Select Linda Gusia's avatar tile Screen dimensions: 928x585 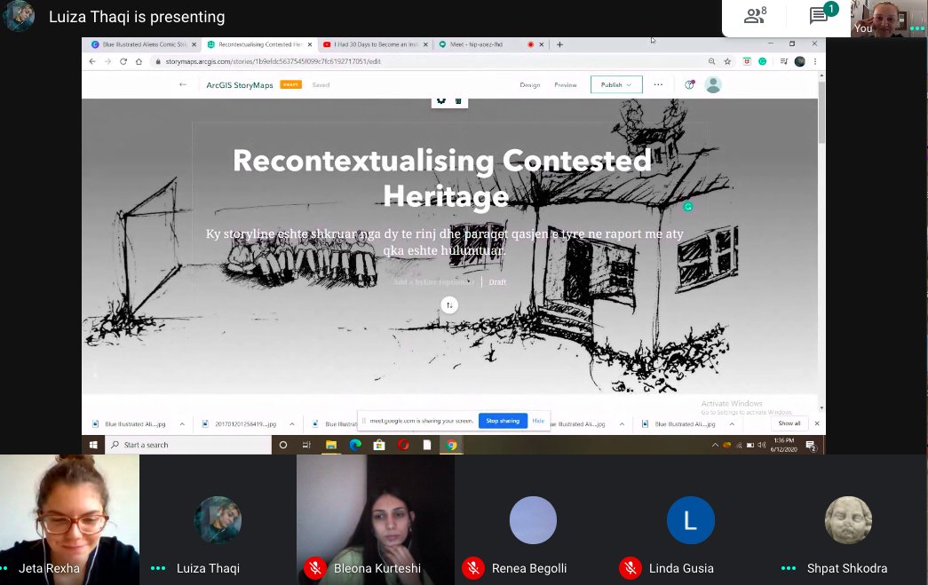point(690,519)
